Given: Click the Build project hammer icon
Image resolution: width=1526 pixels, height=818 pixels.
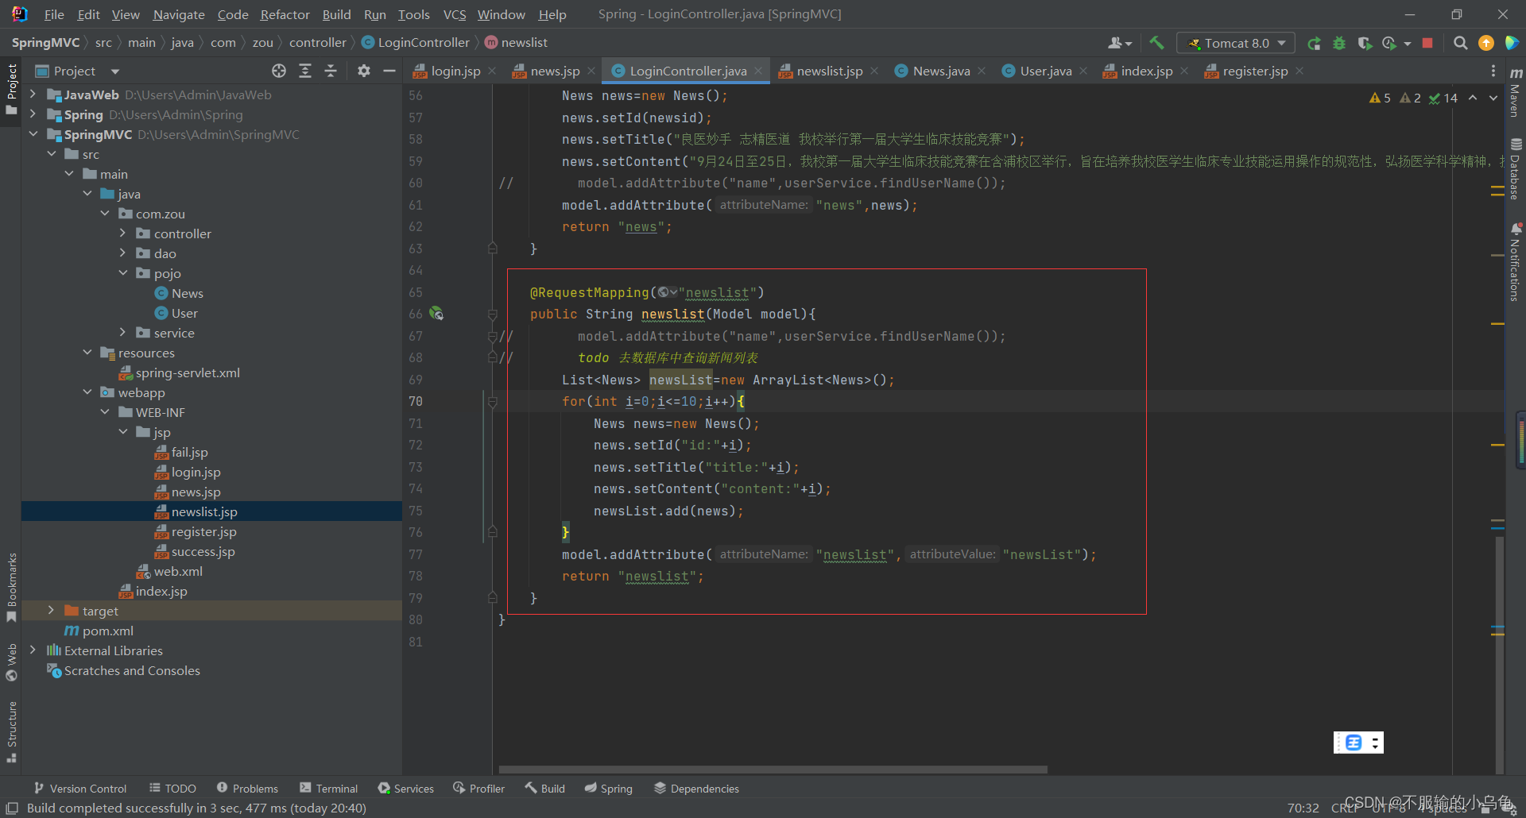Looking at the screenshot, I should [1156, 43].
